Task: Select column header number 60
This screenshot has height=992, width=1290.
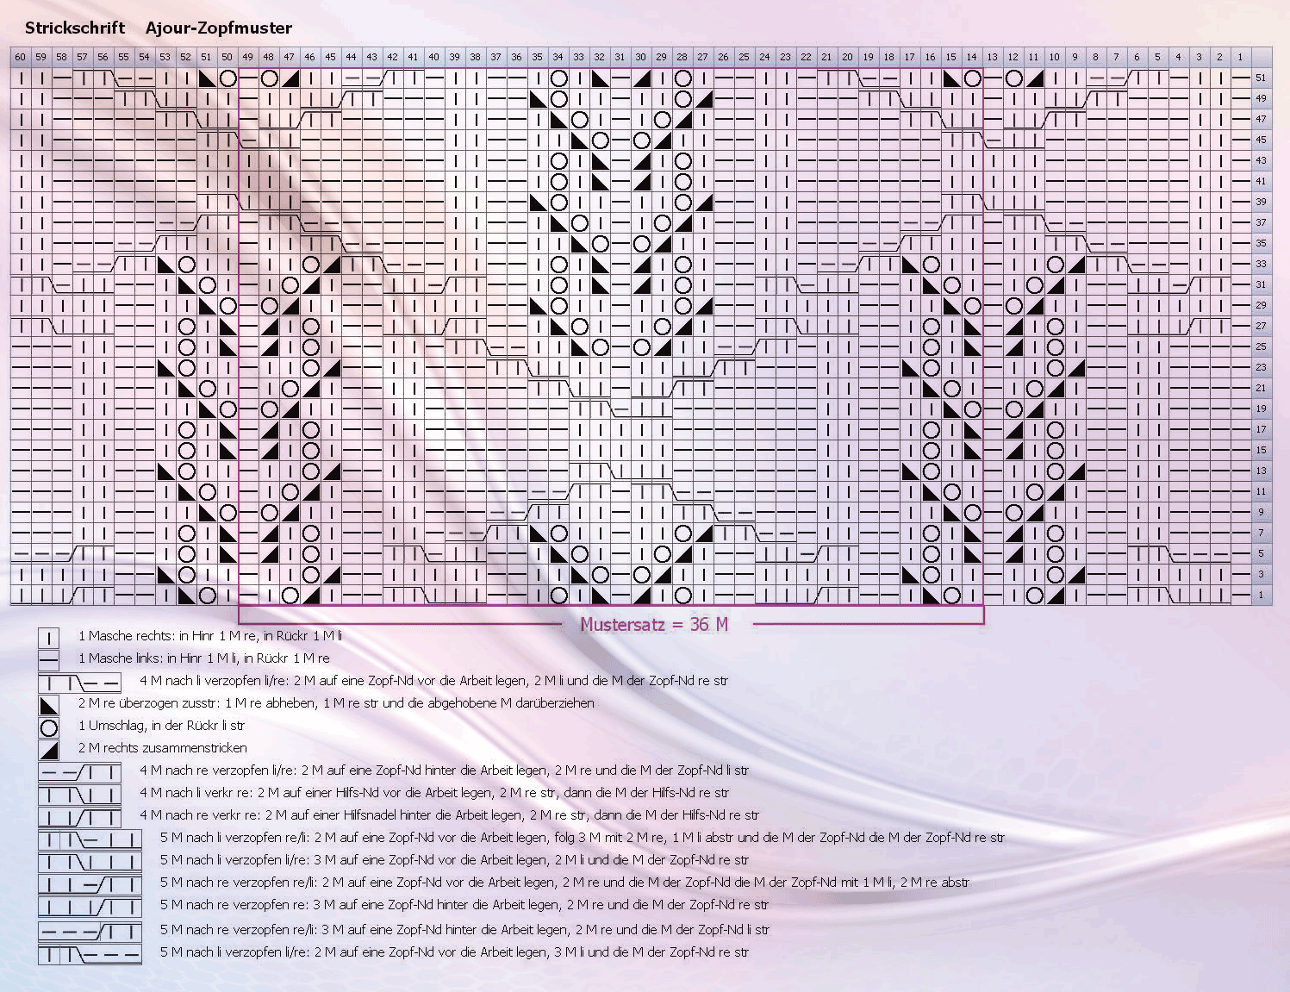Action: pyautogui.click(x=21, y=57)
